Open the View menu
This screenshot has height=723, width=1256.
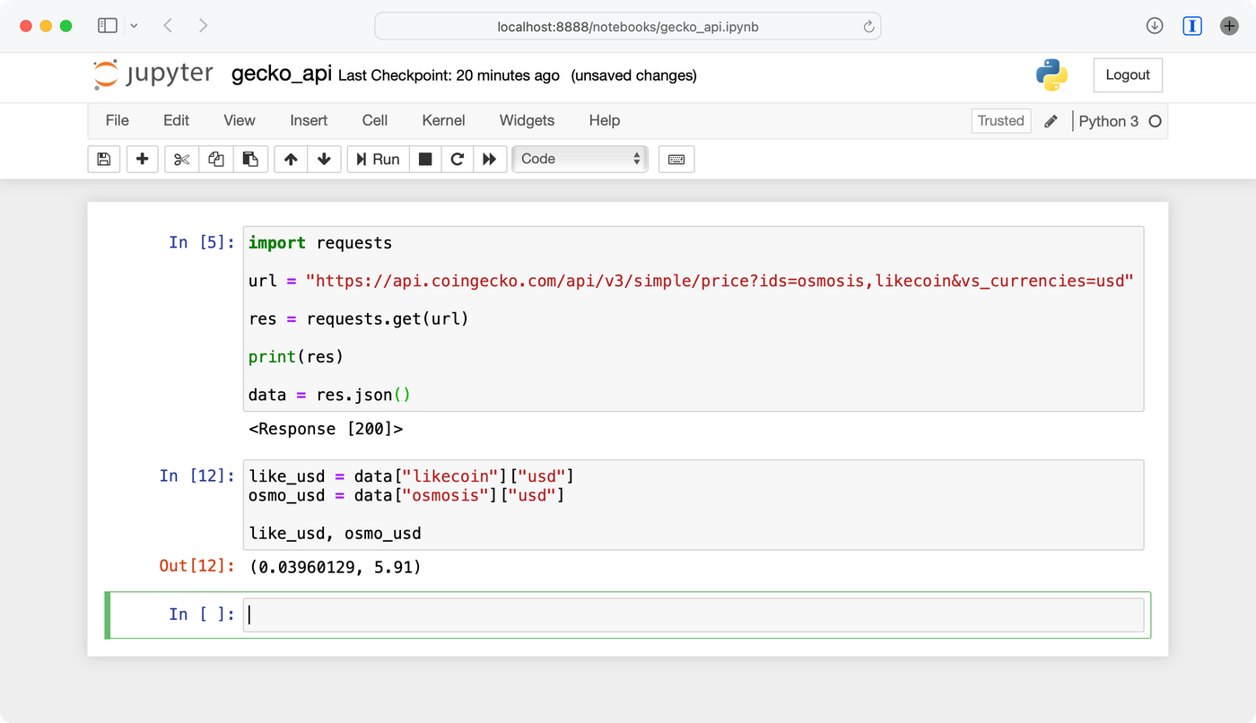click(240, 120)
